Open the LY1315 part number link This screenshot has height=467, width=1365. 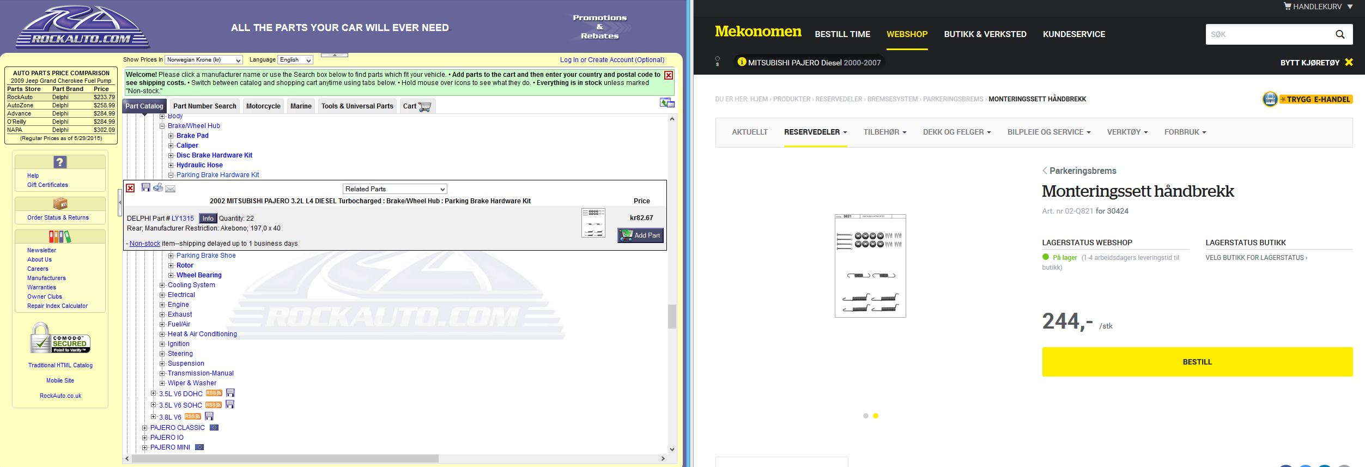pos(183,219)
